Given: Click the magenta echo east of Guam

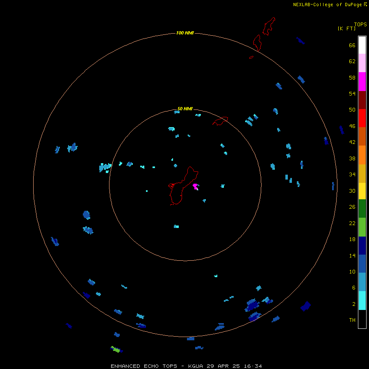Looking at the screenshot, I should pyautogui.click(x=195, y=187).
